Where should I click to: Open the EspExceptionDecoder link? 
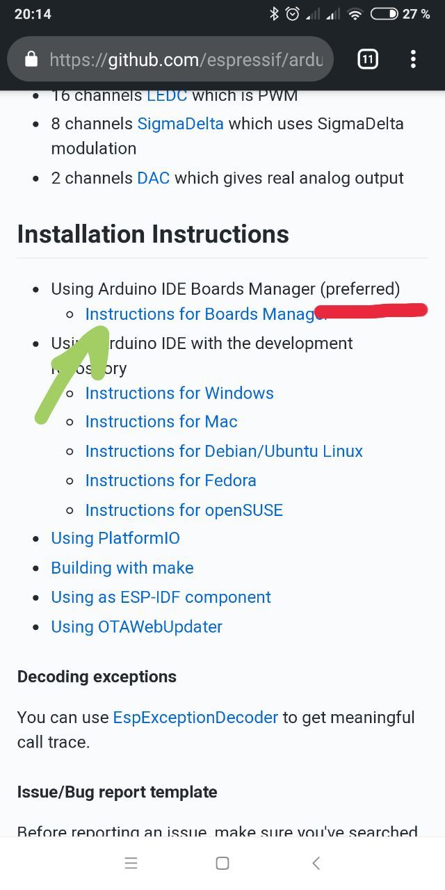click(195, 718)
